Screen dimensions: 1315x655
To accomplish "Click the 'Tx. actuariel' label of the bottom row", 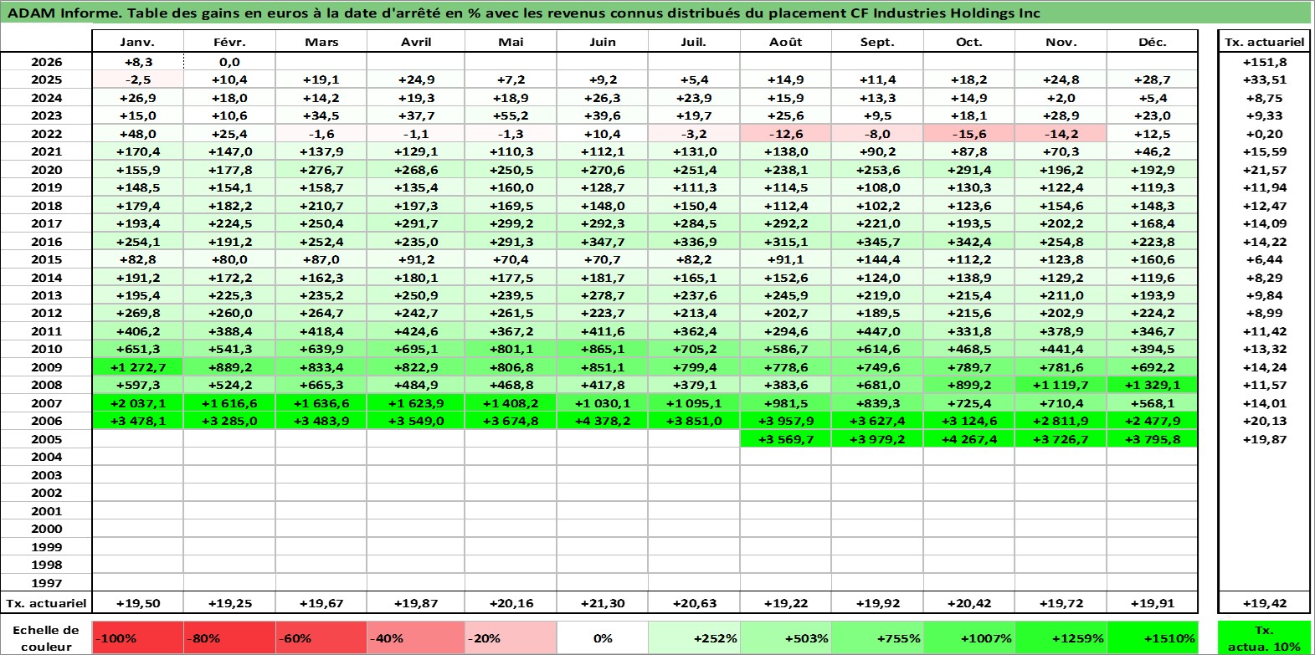I will click(x=46, y=603).
